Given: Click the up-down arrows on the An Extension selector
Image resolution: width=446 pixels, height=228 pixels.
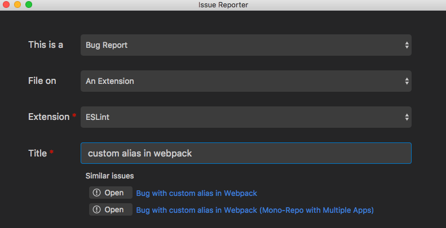Looking at the screenshot, I should pos(407,81).
